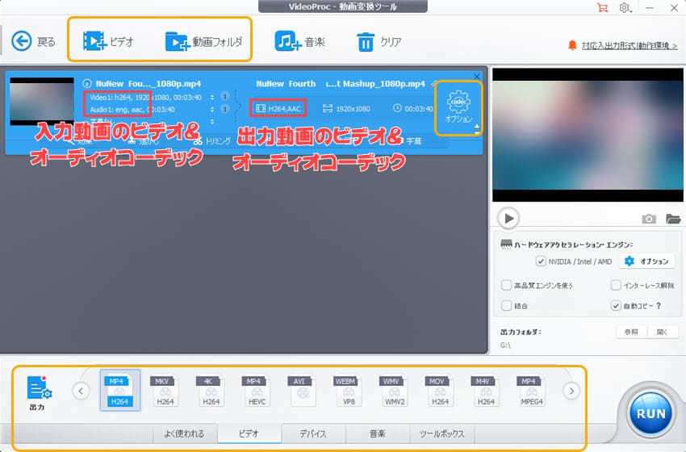Show Audio1 track info icon
This screenshot has width=686, height=452.
point(225,108)
